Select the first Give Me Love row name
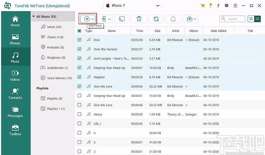 [x=103, y=86]
